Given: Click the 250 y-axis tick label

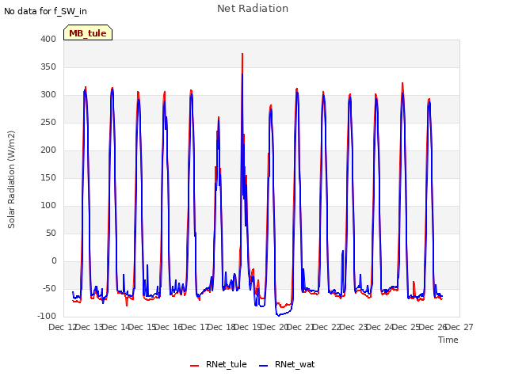Looking at the screenshot, I should click(x=48, y=123).
